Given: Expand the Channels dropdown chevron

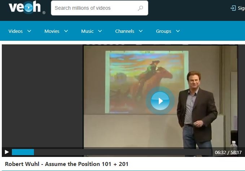Looking at the screenshot, I should coord(141,31).
